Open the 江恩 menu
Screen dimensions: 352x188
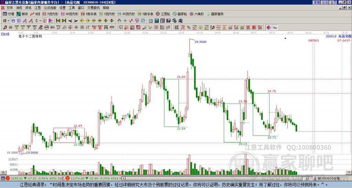click(37, 8)
